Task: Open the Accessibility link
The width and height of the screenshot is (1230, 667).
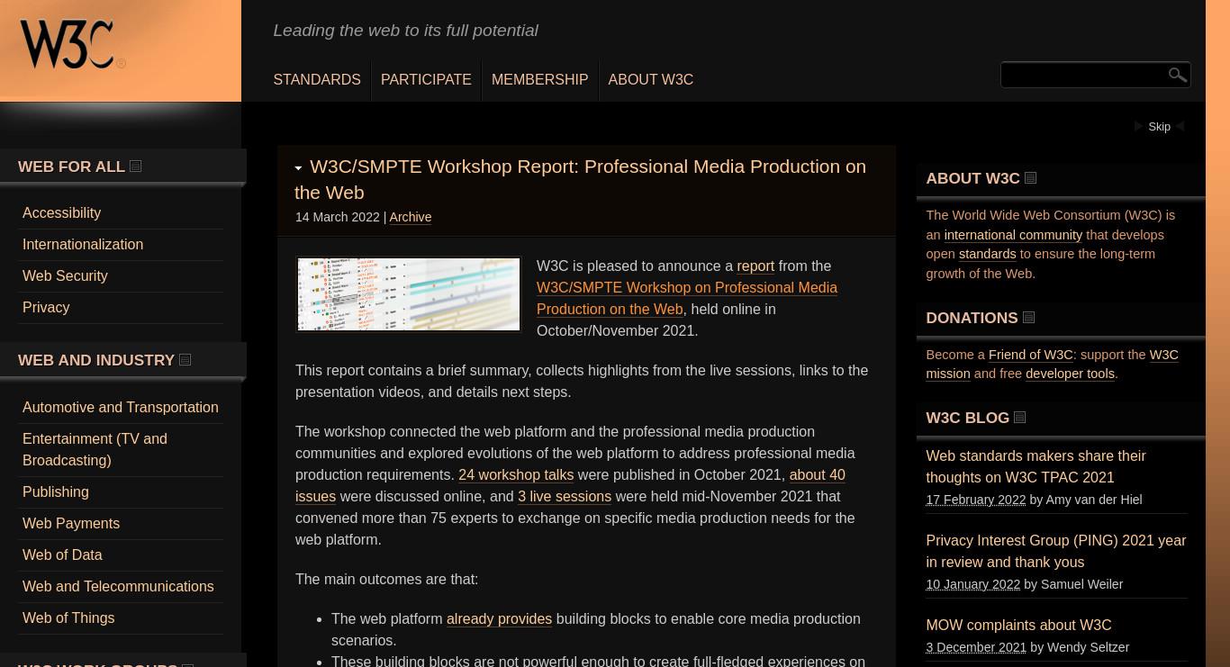Action: coord(61,212)
